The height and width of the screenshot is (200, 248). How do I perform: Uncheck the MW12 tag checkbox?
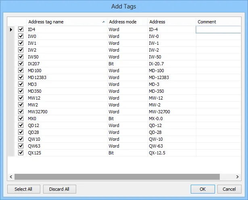click(21, 98)
